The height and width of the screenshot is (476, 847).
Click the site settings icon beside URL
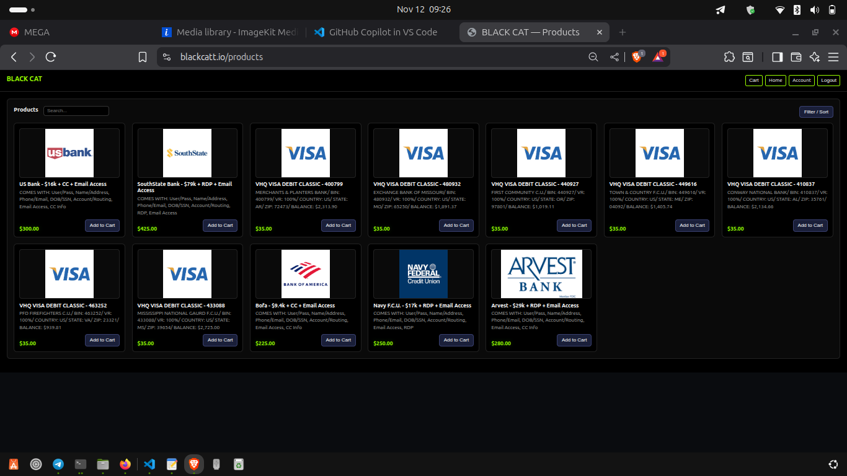pos(166,57)
